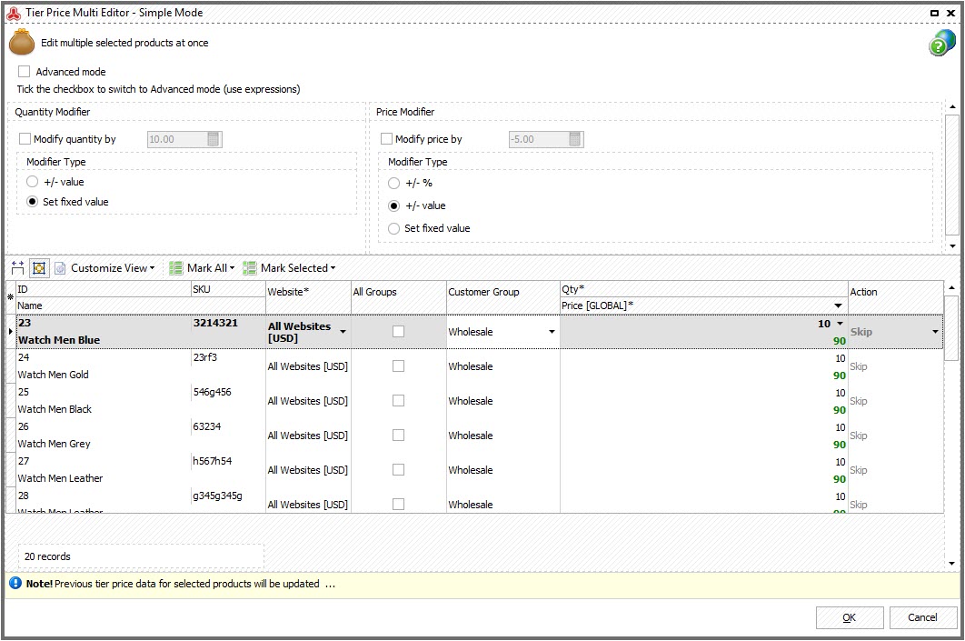Sort by the Action column header

[895, 297]
